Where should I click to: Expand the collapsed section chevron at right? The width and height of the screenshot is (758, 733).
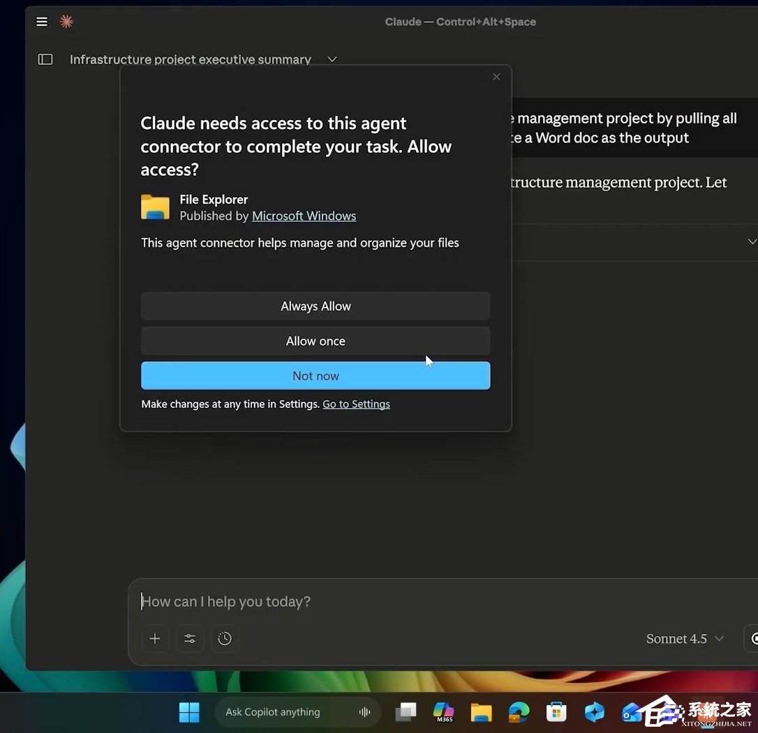[752, 241]
